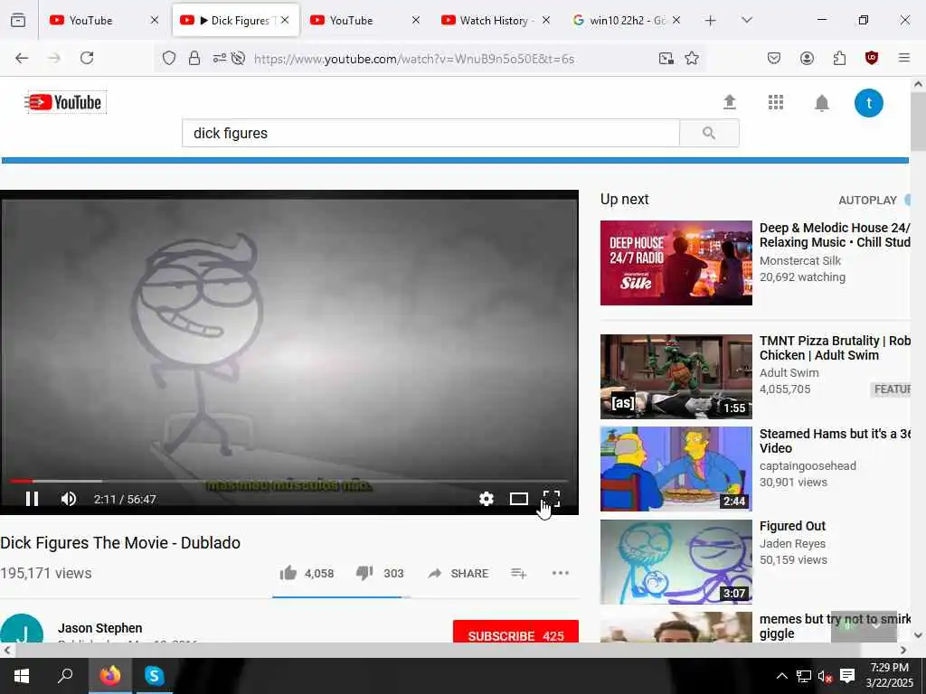Open Skype from the taskbar
926x694 pixels.
(x=154, y=676)
